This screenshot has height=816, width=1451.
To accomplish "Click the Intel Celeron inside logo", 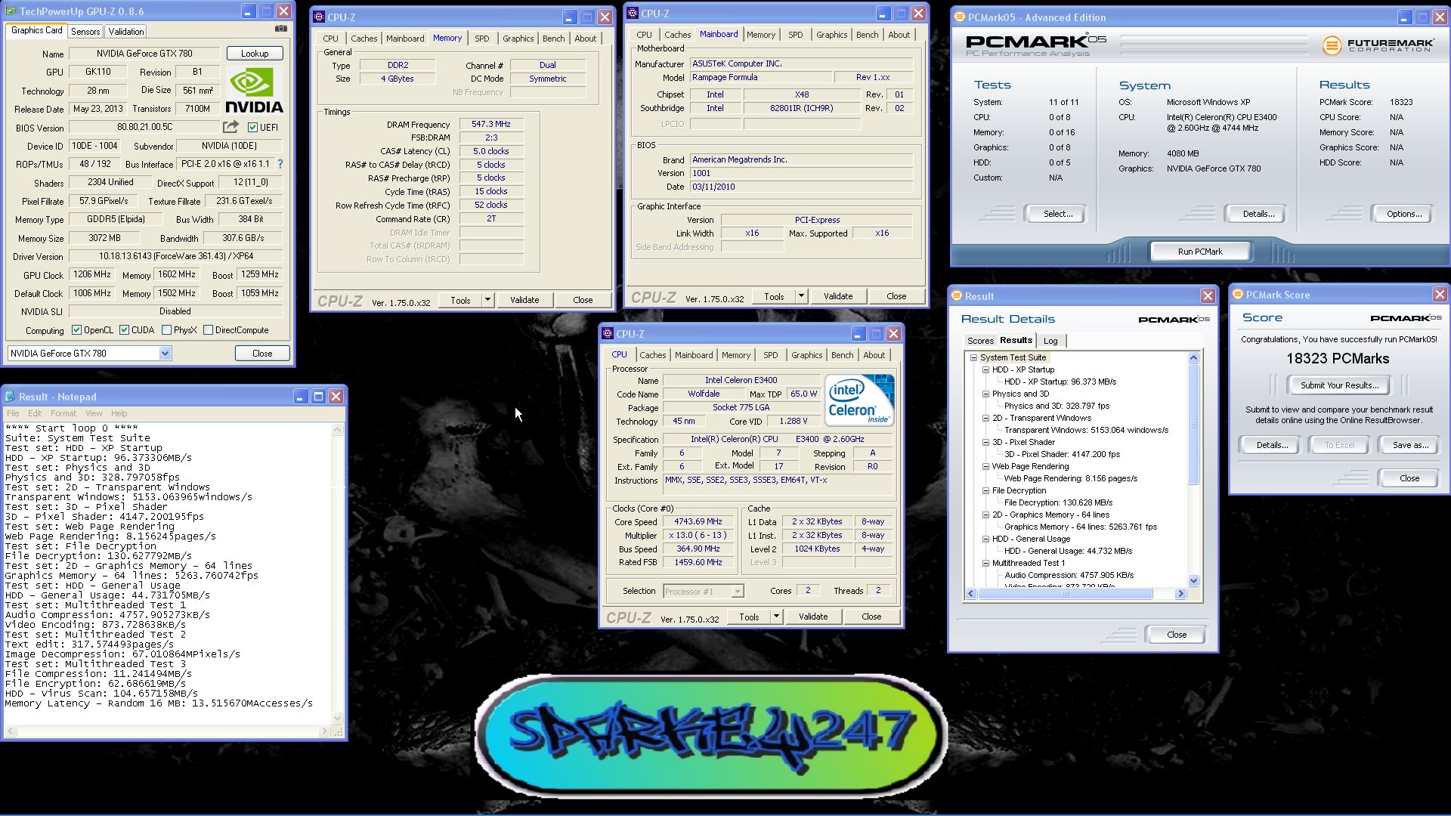I will click(x=859, y=400).
